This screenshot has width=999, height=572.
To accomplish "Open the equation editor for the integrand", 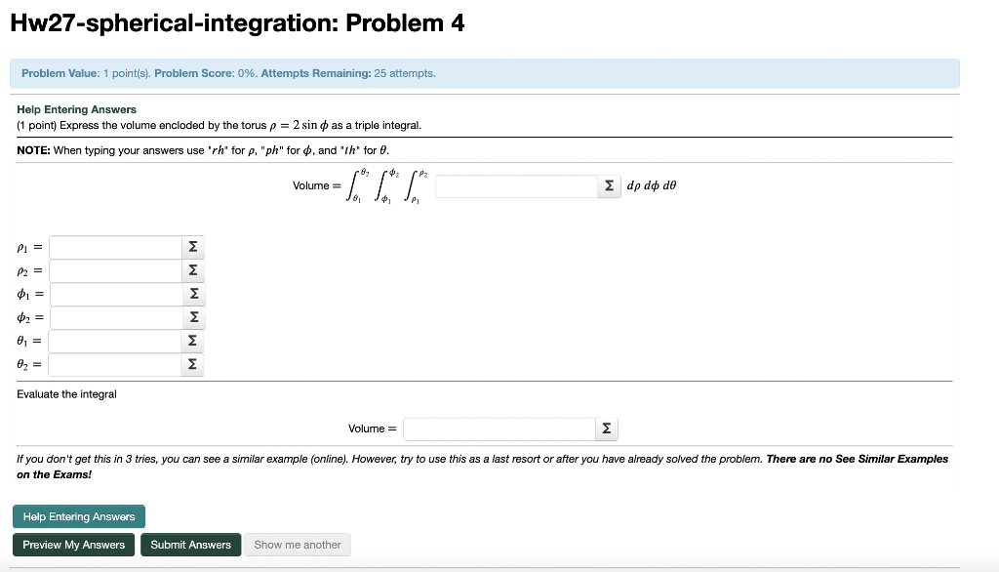I will click(609, 185).
